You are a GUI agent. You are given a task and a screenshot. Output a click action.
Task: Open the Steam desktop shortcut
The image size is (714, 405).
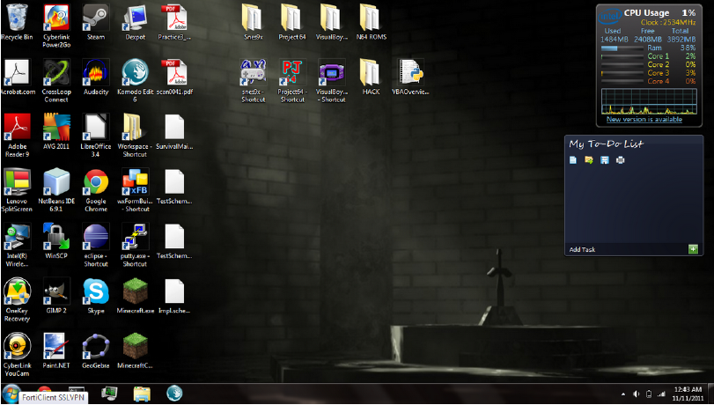point(95,18)
